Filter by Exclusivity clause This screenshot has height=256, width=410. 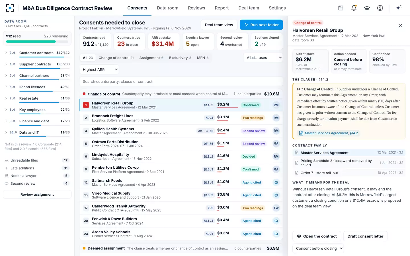click(180, 58)
